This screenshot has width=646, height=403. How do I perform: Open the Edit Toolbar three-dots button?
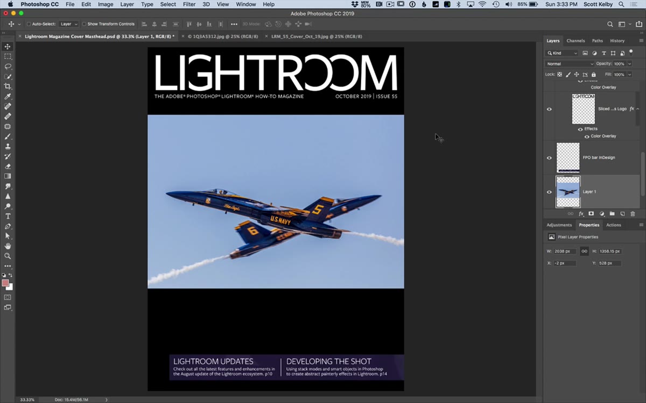pyautogui.click(x=8, y=266)
